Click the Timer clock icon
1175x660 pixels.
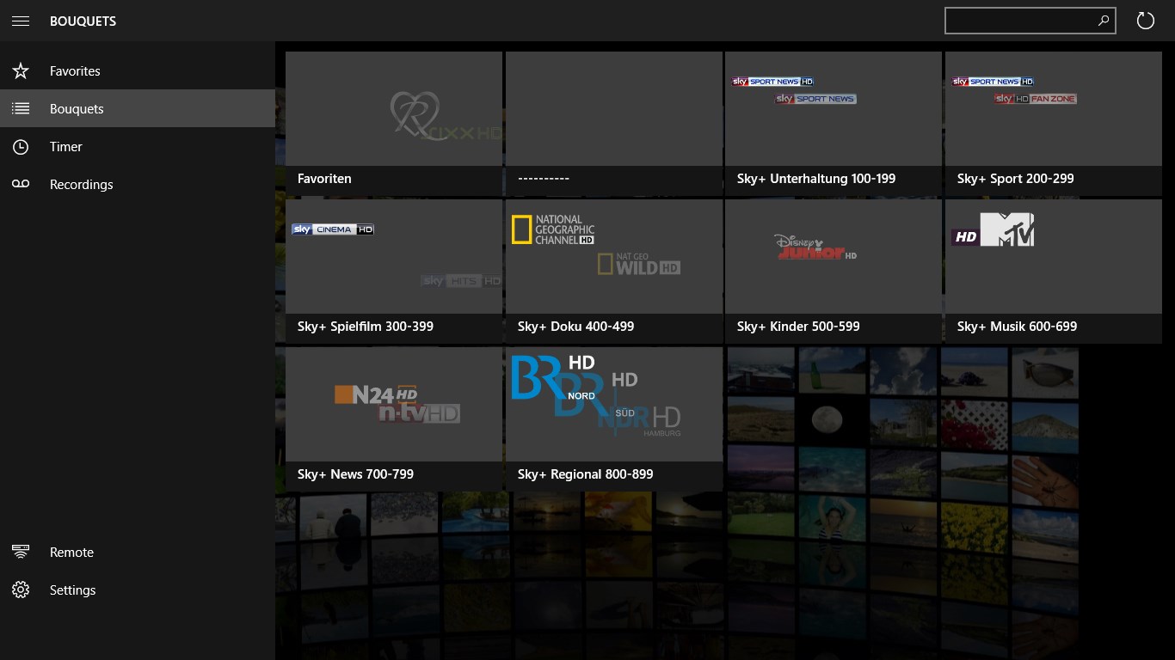pos(21,147)
